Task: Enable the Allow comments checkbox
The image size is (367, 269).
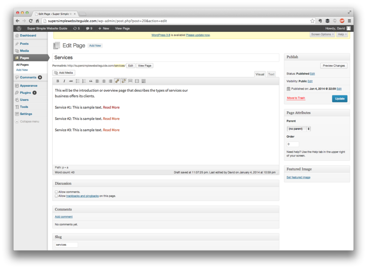Action: [56, 192]
